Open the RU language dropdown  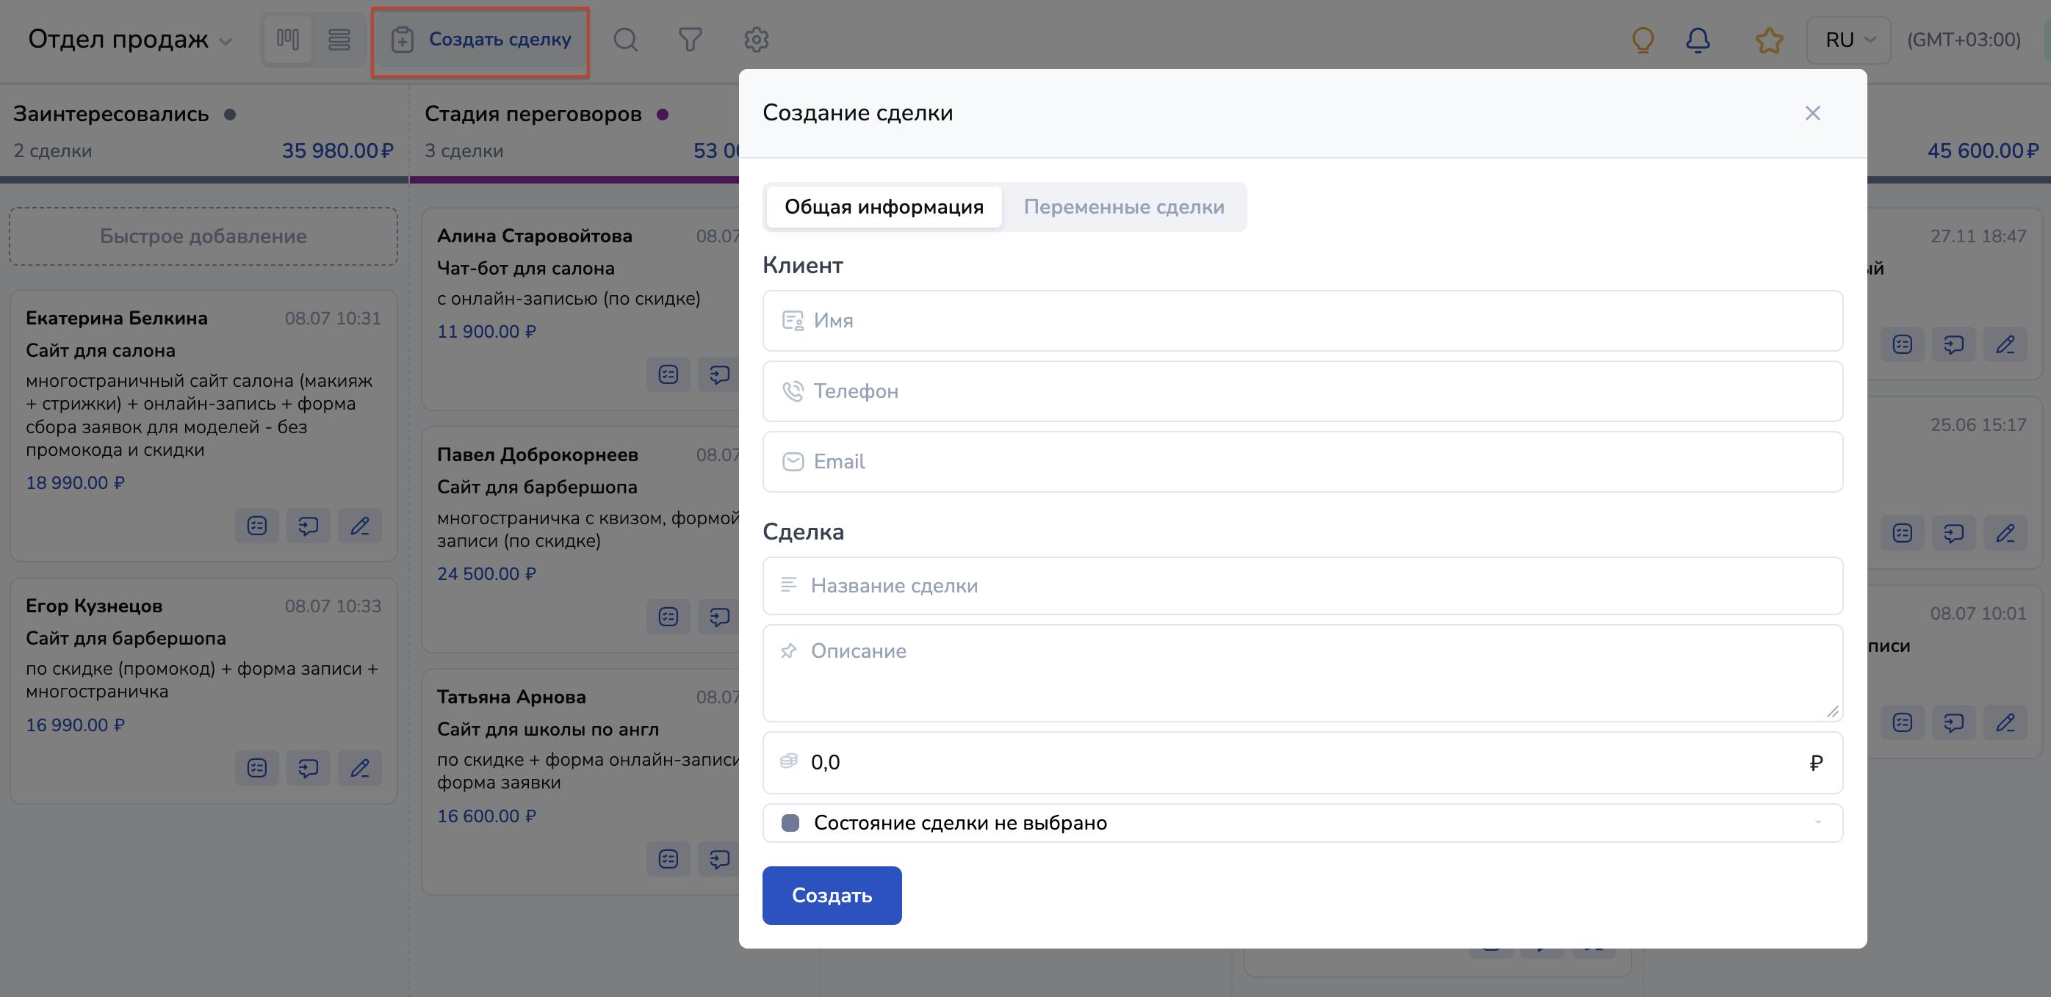pos(1849,39)
